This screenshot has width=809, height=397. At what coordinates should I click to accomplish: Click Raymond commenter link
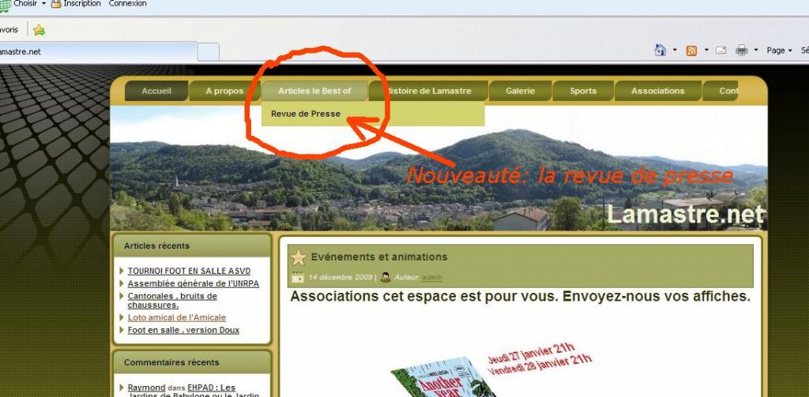tap(146, 388)
